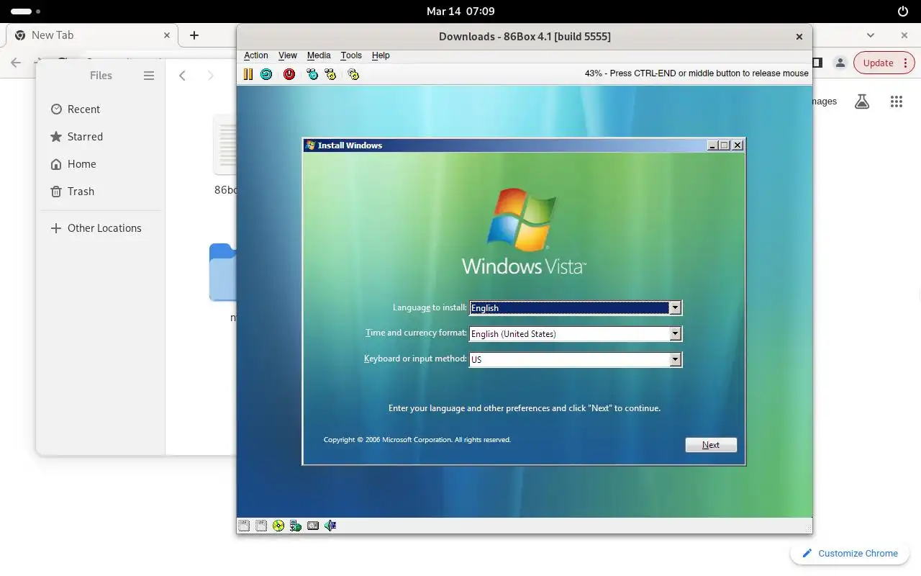Select Recent in Files sidebar
The height and width of the screenshot is (576, 921).
pyautogui.click(x=101, y=109)
